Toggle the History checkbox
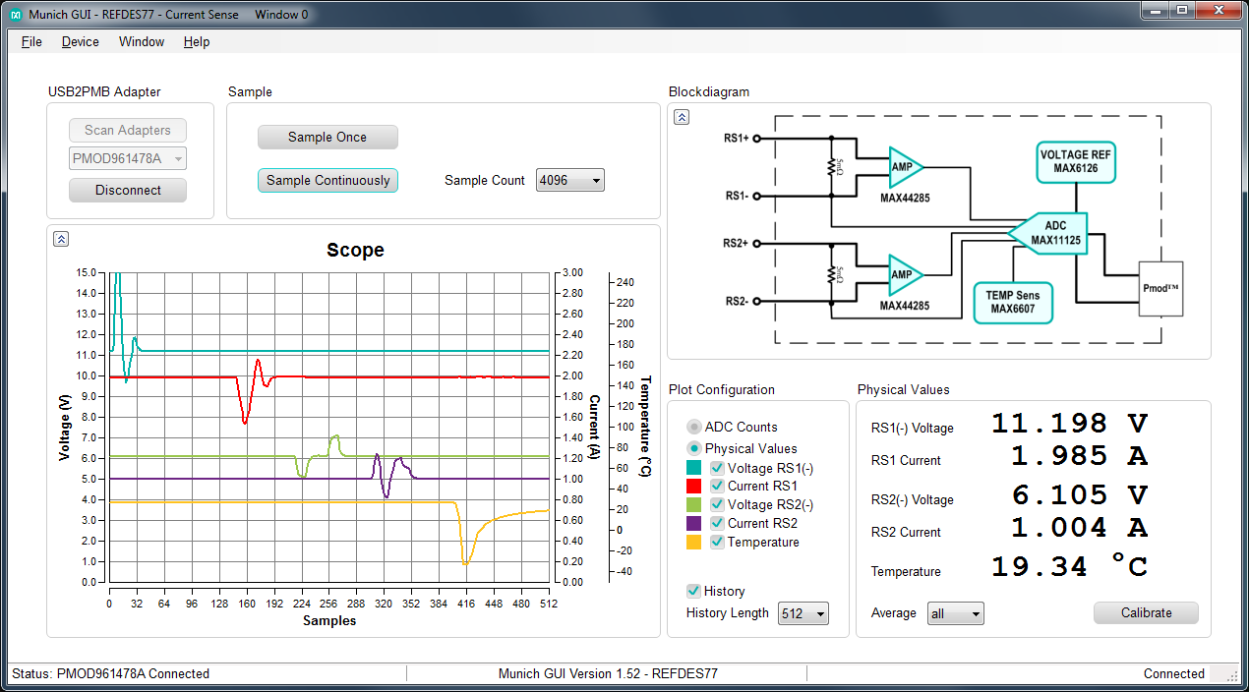This screenshot has width=1249, height=692. point(694,591)
